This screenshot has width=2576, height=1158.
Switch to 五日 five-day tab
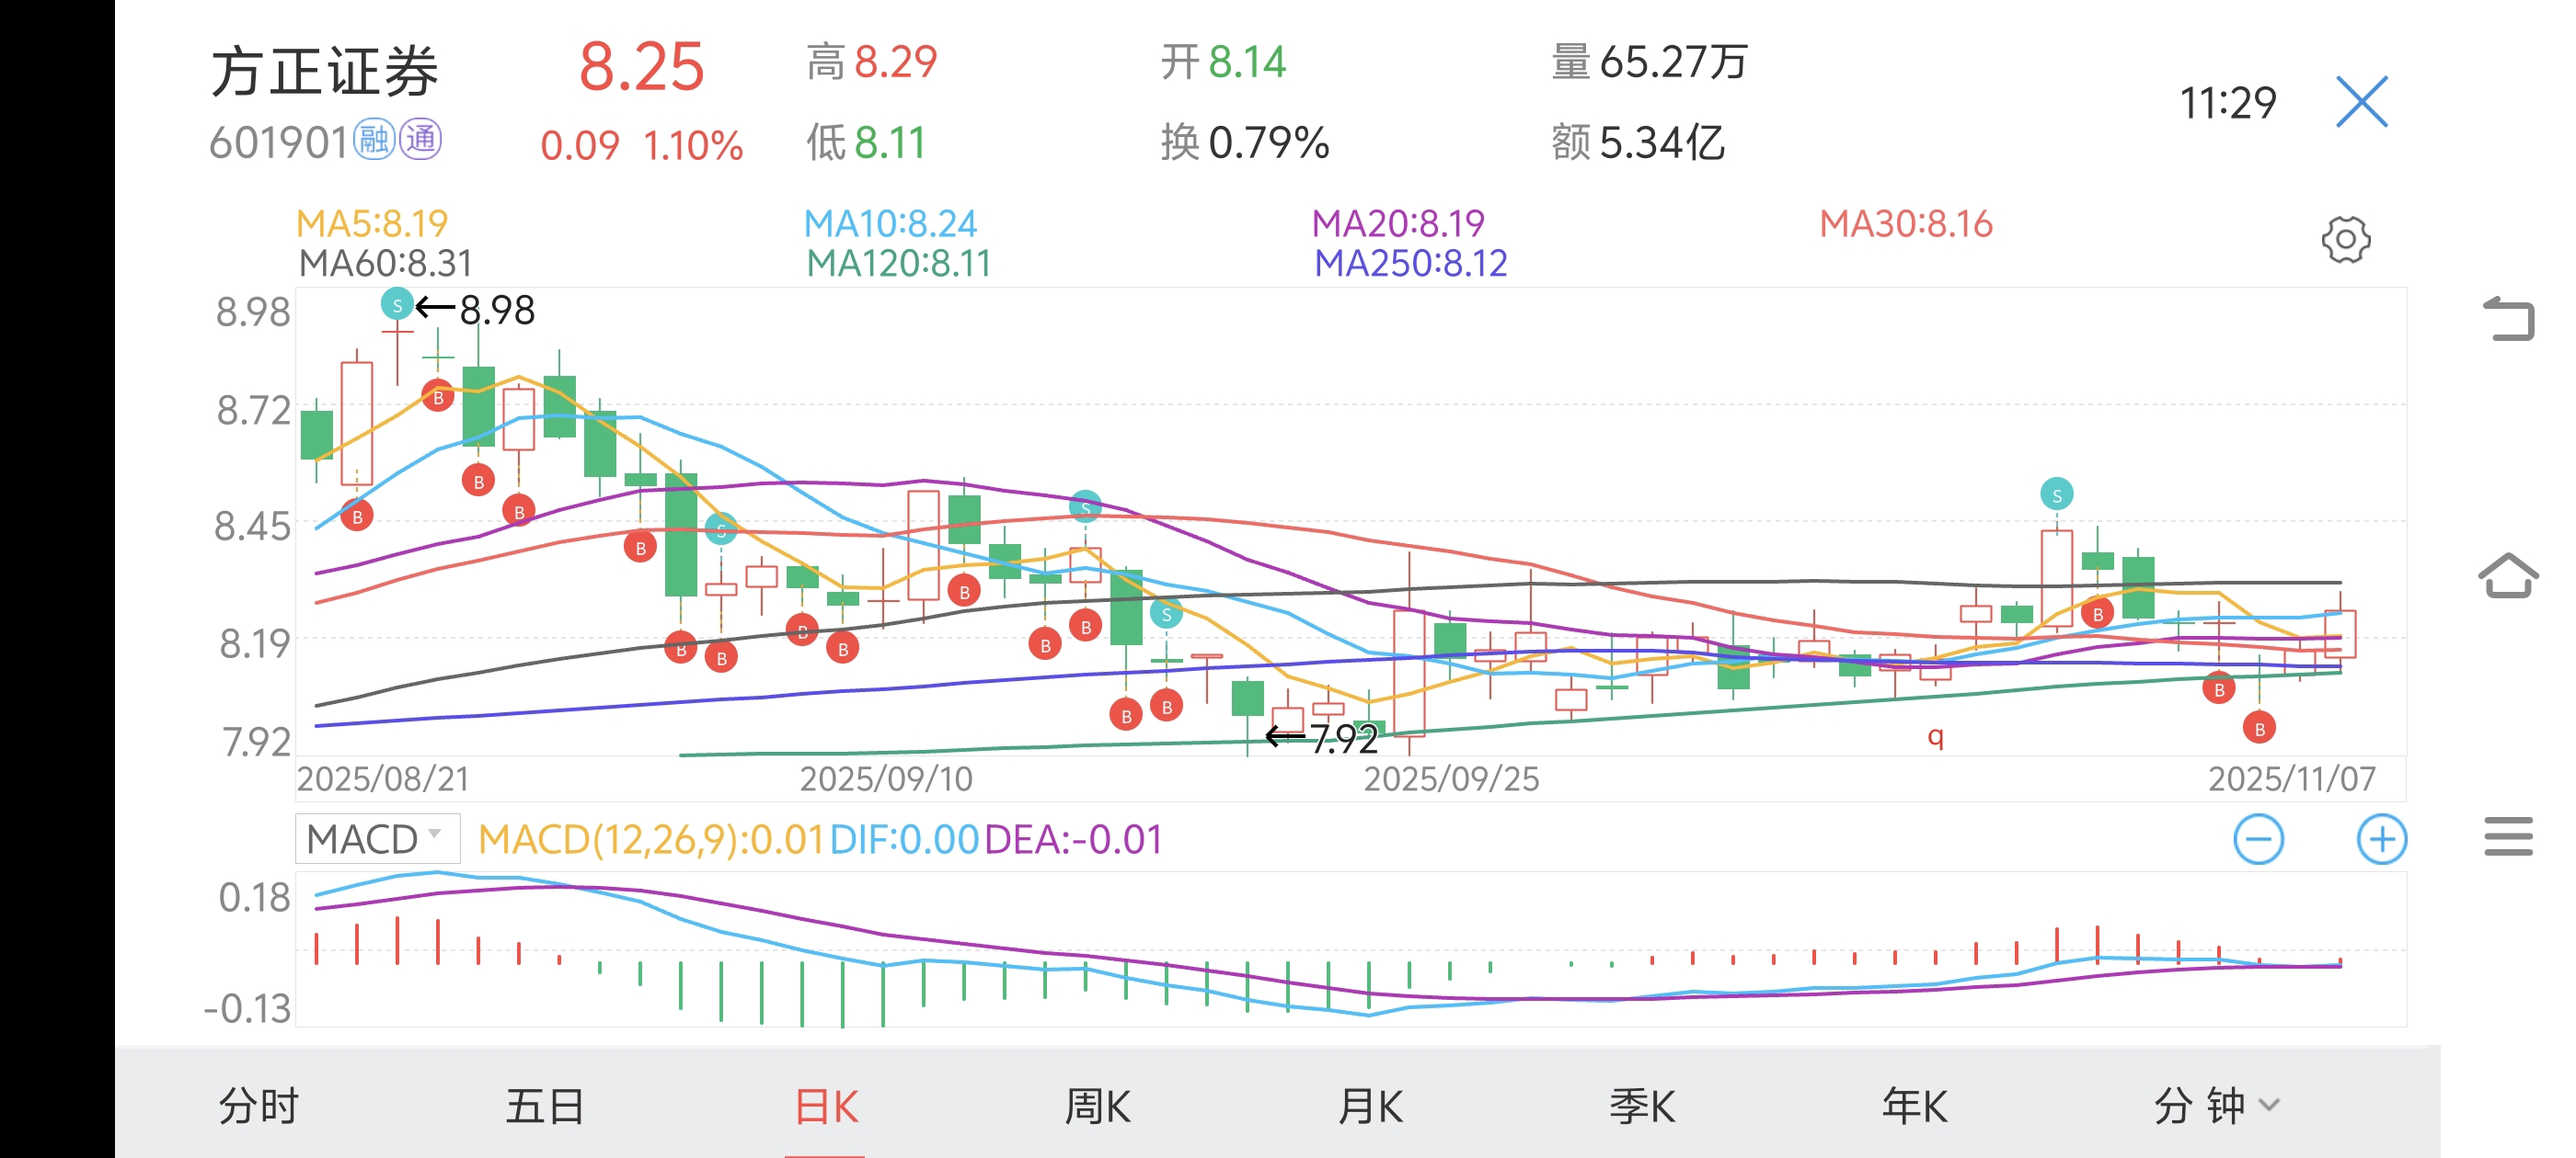coord(544,1106)
